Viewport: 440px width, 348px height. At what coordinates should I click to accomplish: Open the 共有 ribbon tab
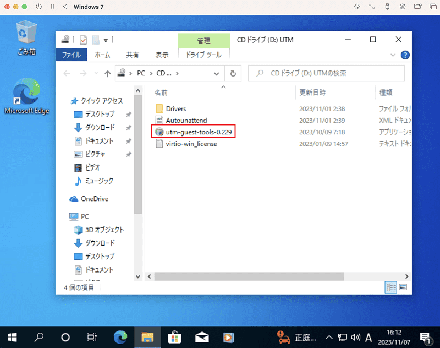133,55
